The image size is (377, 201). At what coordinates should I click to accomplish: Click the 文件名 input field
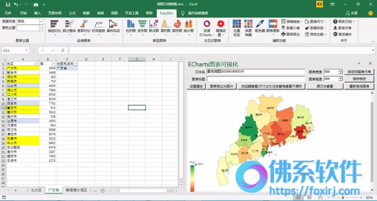(256, 72)
